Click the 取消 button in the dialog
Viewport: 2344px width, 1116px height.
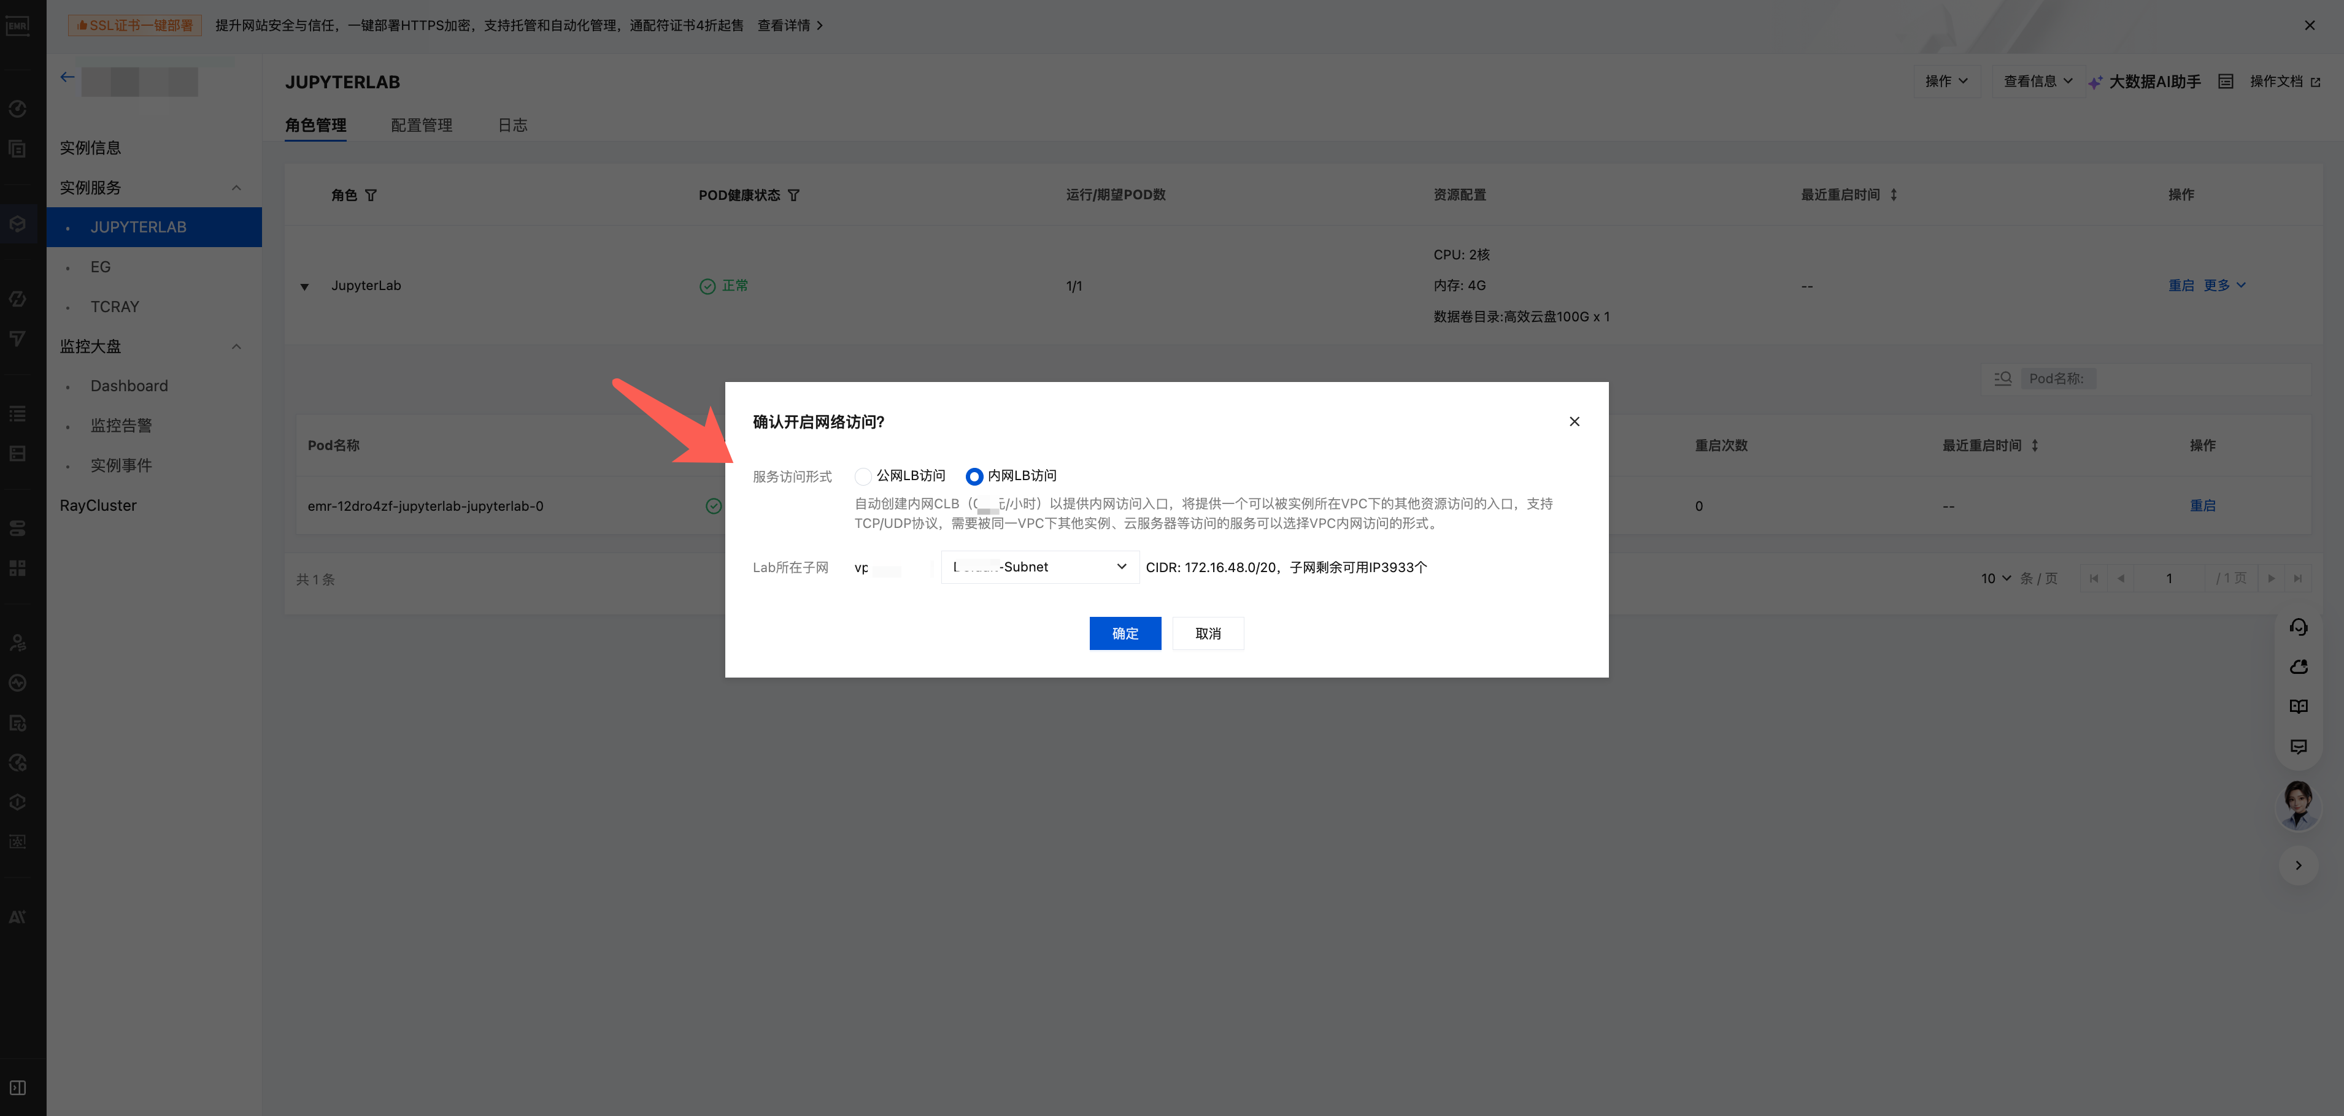click(1208, 634)
